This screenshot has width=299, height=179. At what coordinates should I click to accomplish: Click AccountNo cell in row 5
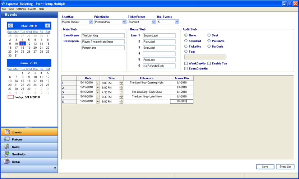coord(181,101)
